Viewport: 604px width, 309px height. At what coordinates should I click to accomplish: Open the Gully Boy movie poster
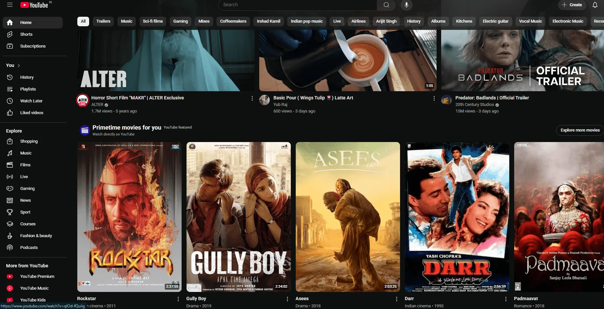click(x=239, y=216)
